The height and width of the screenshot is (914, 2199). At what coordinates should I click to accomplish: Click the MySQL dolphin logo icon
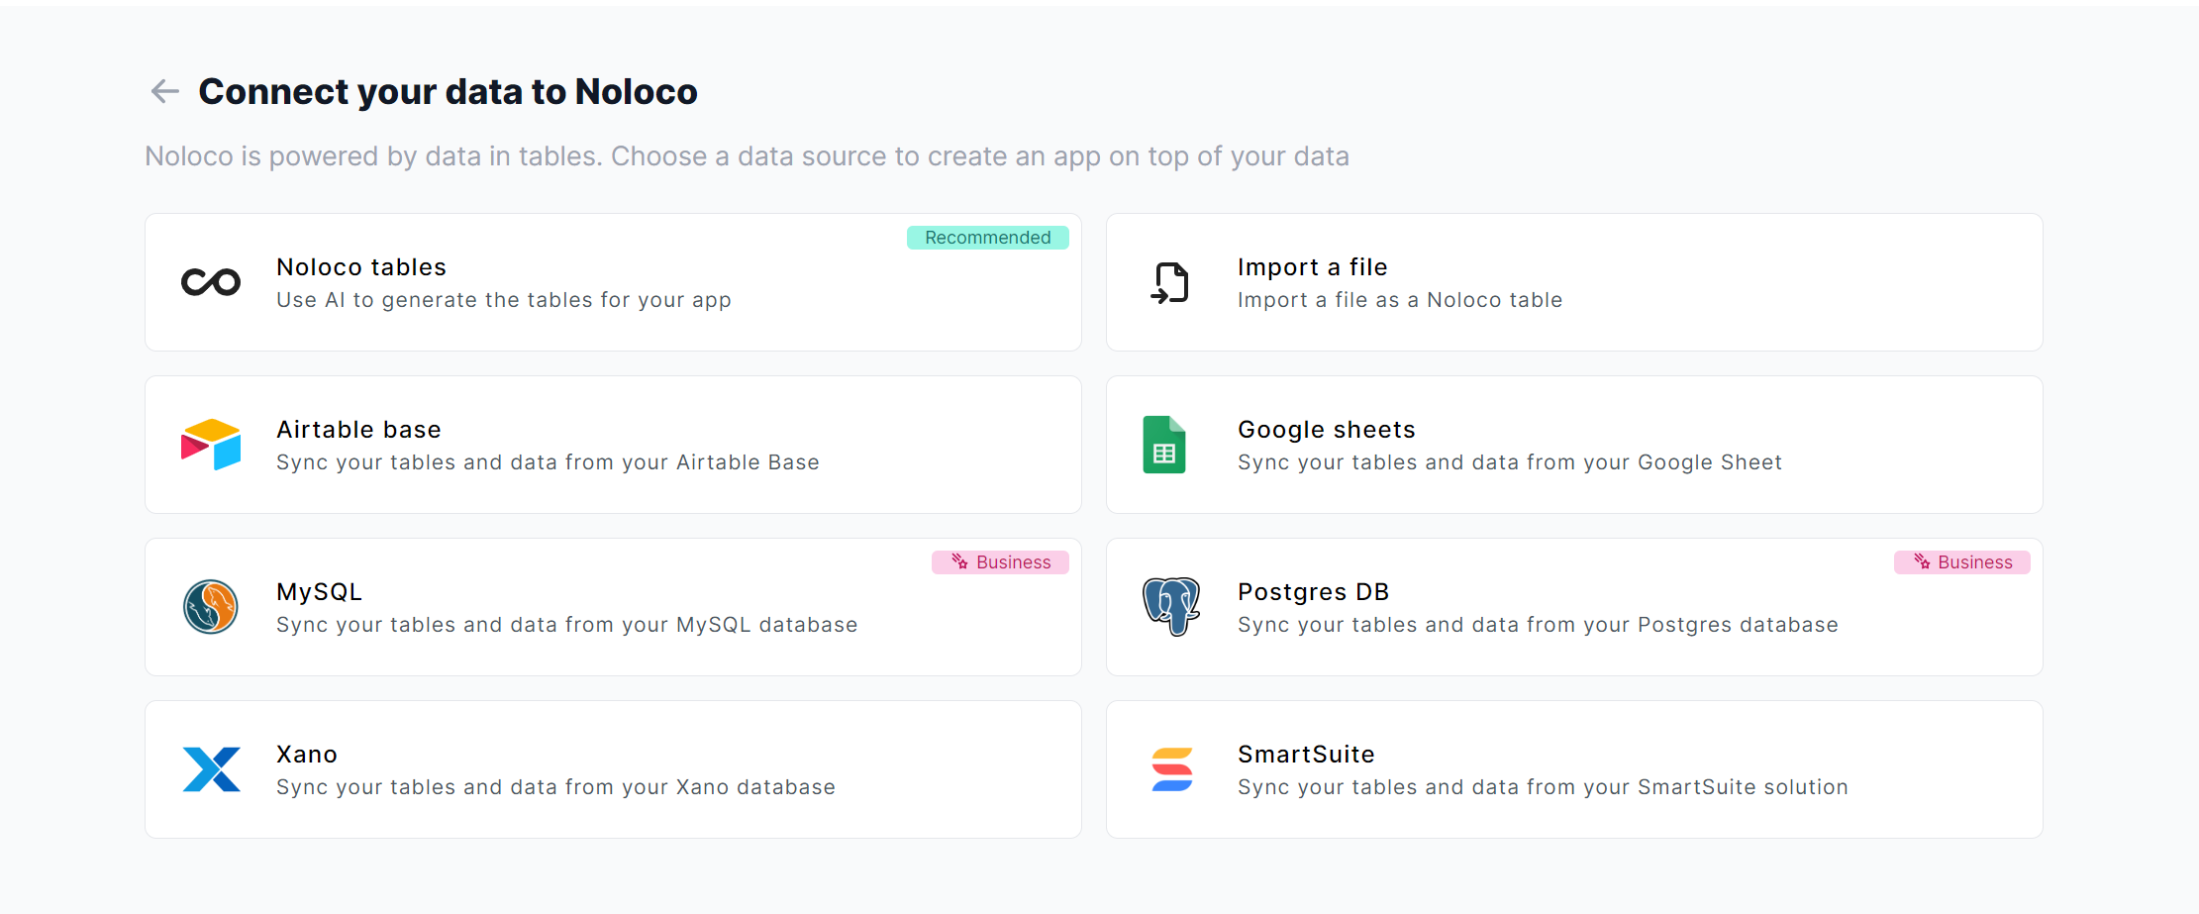pyautogui.click(x=211, y=607)
